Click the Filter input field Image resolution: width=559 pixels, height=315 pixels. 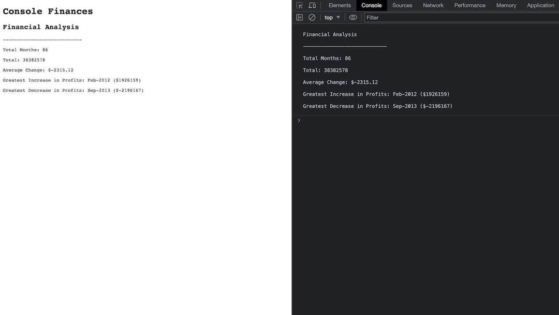click(461, 18)
